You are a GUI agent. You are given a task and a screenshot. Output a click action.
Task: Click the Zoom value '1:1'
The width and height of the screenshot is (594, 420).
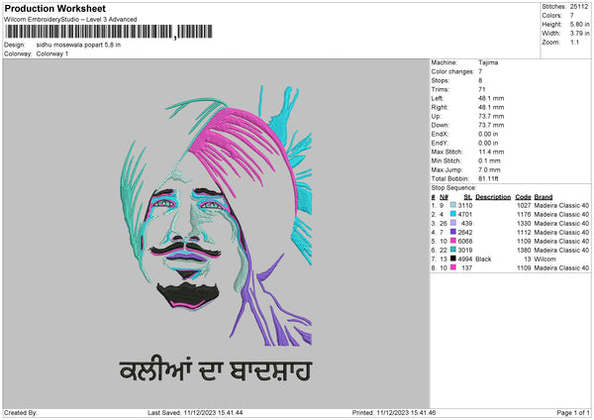click(574, 42)
